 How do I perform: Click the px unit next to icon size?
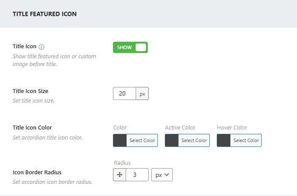tap(142, 94)
